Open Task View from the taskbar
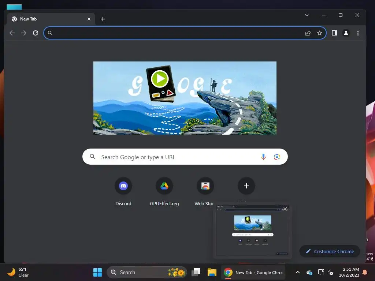 coord(196,272)
